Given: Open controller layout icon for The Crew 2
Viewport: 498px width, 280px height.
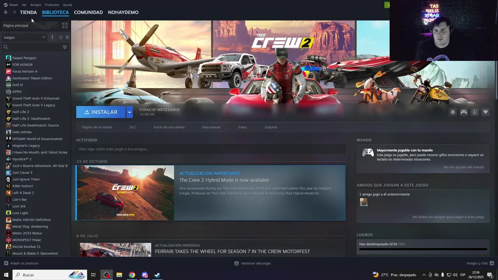Looking at the screenshot, I should click(x=463, y=112).
